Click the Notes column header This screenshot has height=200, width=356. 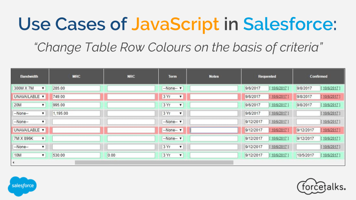pyautogui.click(x=214, y=76)
